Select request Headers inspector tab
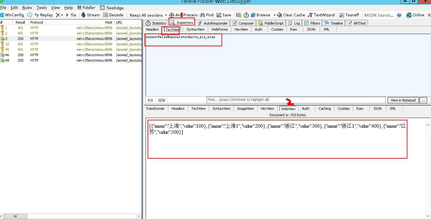Screen dimensions: 431x219 point(152,29)
